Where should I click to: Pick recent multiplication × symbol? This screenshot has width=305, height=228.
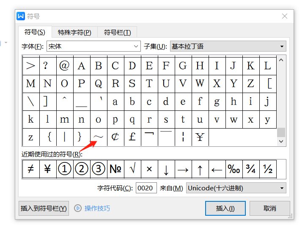point(149,169)
